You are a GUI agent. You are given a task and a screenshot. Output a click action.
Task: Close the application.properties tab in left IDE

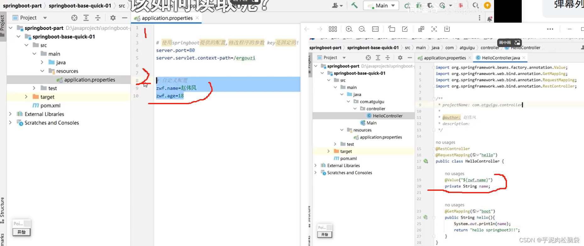pyautogui.click(x=197, y=18)
